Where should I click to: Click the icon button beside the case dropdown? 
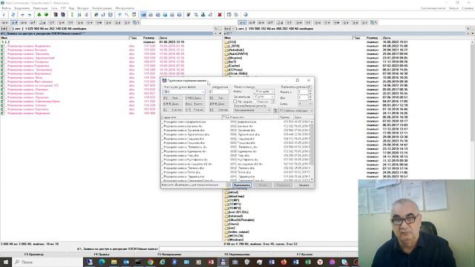click(275, 111)
